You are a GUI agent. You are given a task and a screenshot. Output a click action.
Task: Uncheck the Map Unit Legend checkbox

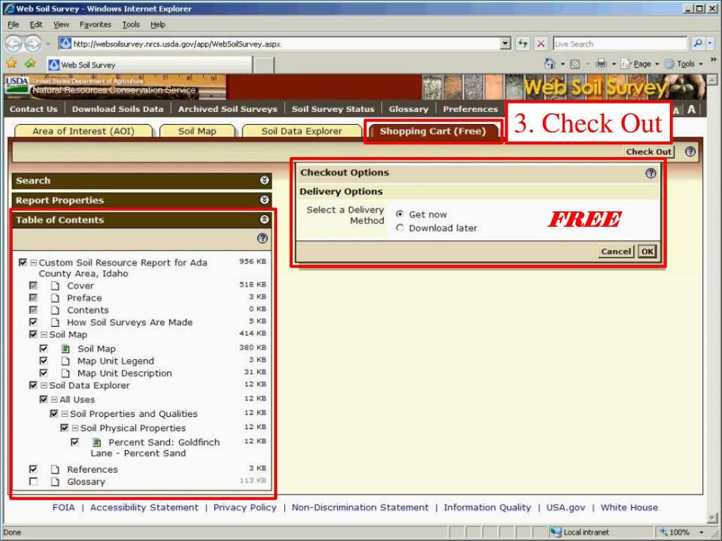44,361
